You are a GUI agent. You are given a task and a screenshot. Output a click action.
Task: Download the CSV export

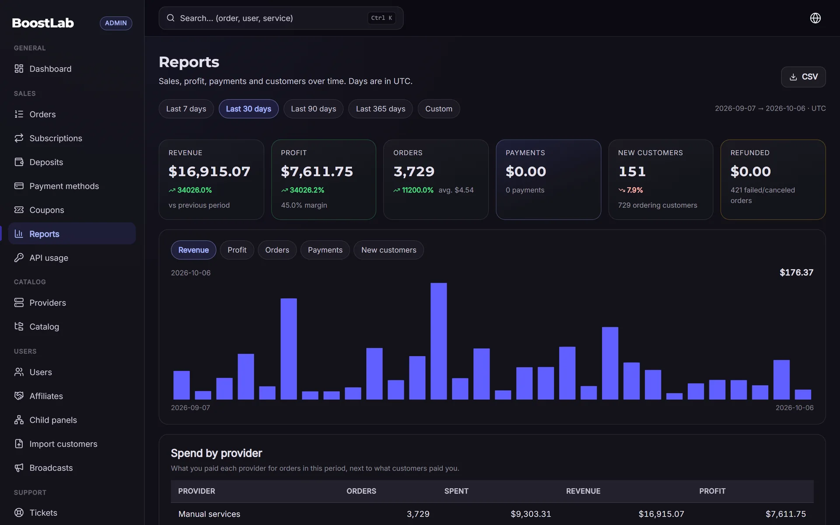coord(803,77)
